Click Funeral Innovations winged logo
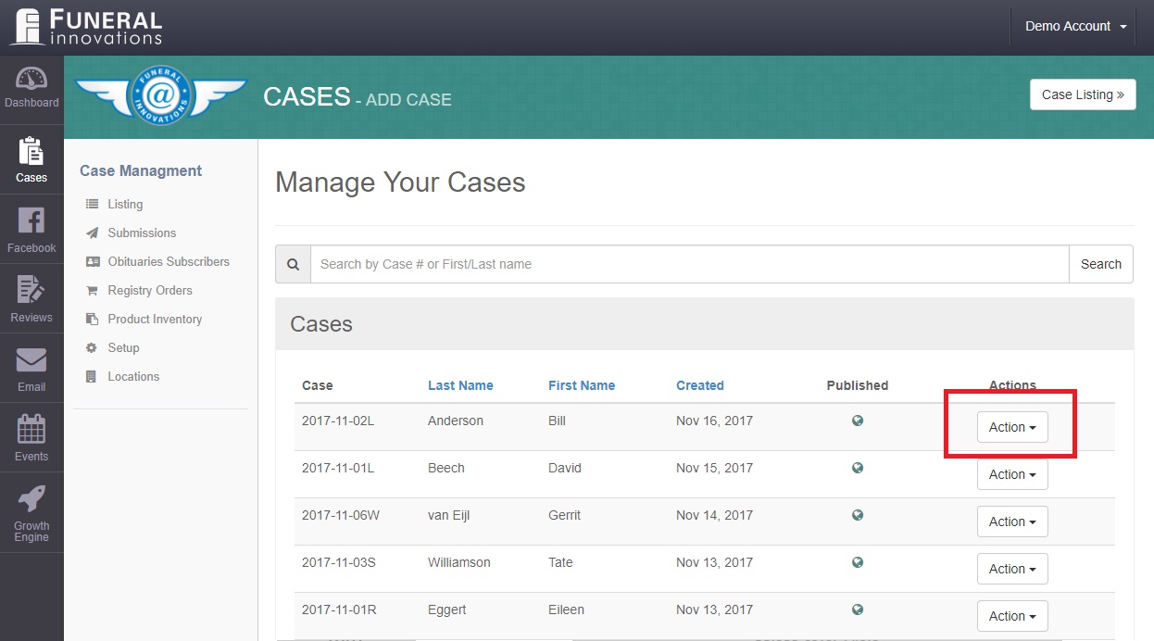The image size is (1154, 641). tap(161, 96)
